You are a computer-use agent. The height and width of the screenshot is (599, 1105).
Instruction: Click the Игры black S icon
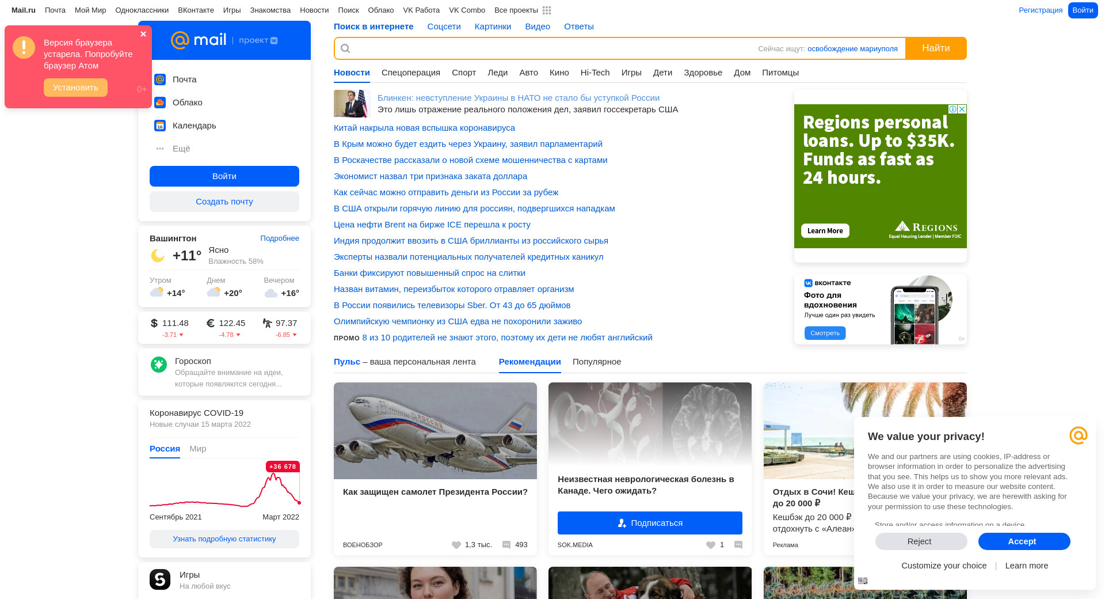[160, 579]
